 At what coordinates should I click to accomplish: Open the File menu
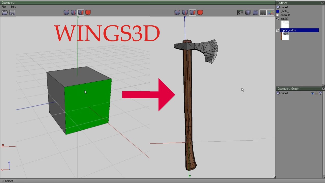tap(4, 7)
